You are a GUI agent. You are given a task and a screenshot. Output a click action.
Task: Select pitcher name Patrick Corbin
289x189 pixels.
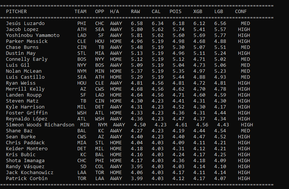[27, 178]
